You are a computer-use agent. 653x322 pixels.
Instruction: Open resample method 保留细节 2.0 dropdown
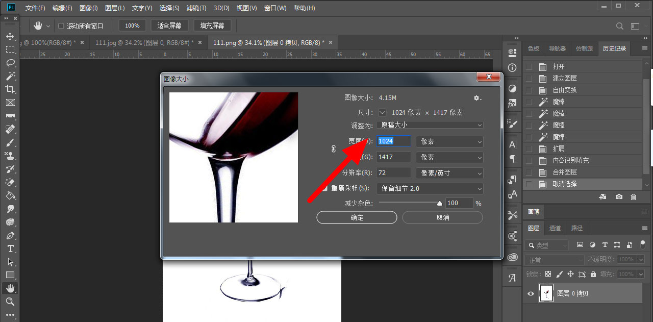pos(430,188)
